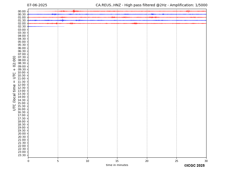Click the 21:00 time row label
Viewport: 234px width, 175px height.
(x=22, y=140)
